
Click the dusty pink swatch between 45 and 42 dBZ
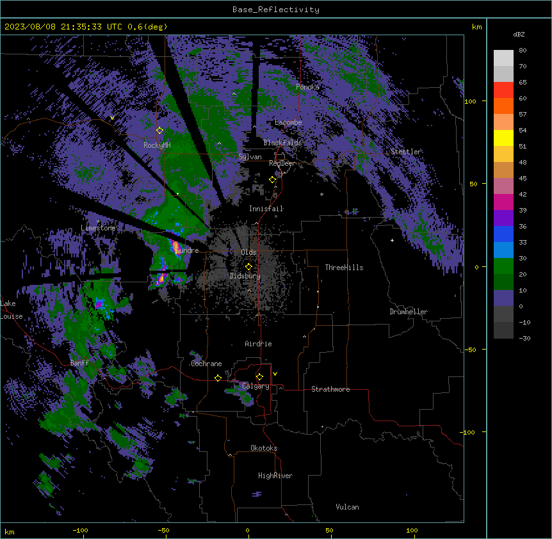click(x=503, y=186)
